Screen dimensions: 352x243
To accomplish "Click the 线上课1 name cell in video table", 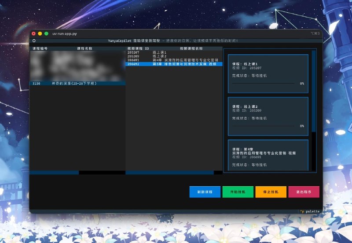I will tap(159, 52).
